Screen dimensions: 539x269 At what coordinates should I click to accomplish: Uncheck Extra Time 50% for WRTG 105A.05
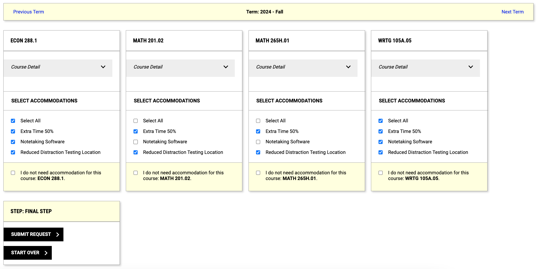click(381, 131)
